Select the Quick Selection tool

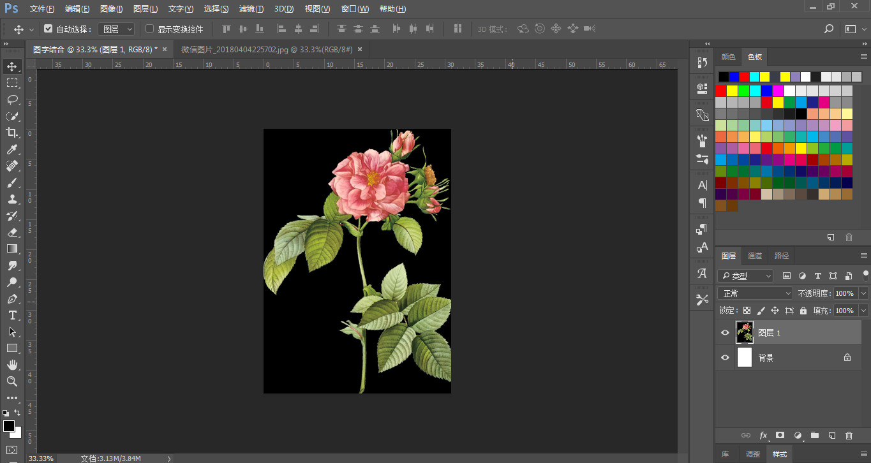click(x=12, y=116)
